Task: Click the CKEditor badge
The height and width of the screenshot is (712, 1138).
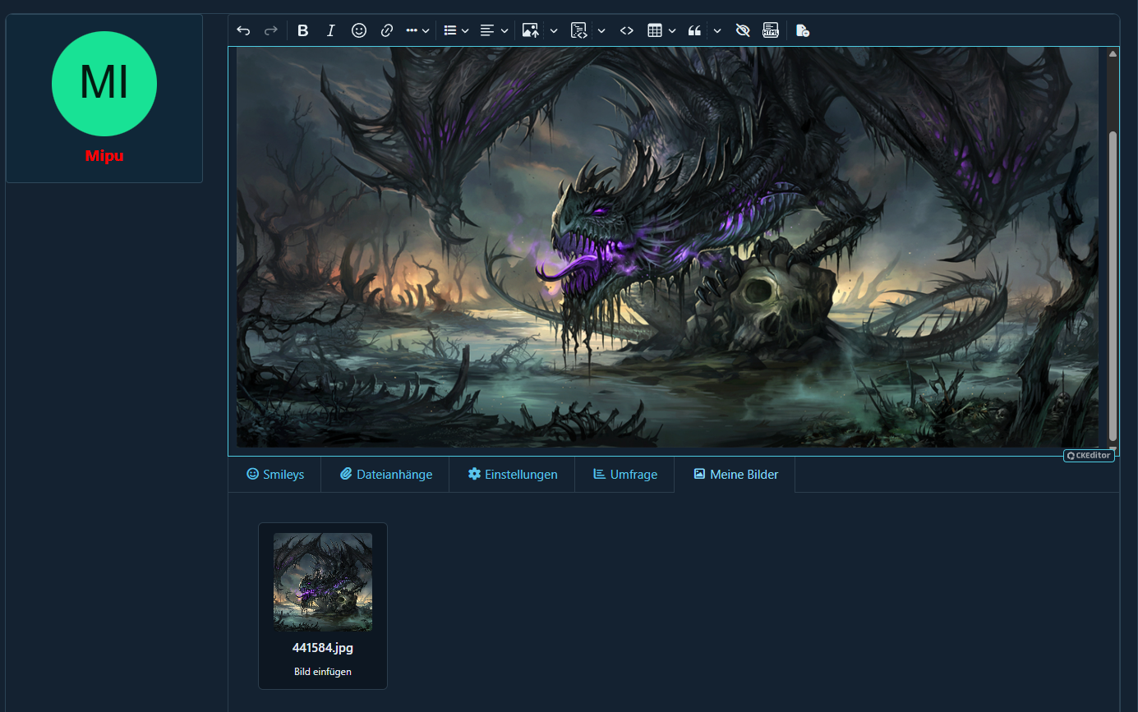Action: [1089, 456]
